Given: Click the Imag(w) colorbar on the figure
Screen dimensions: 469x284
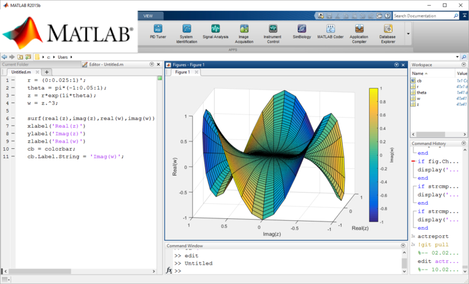Looking at the screenshot, I should pyautogui.click(x=373, y=155).
